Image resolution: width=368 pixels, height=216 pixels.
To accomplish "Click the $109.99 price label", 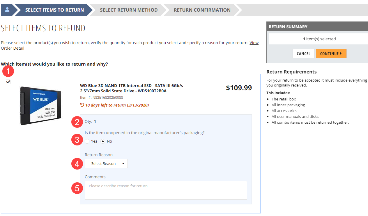I will pyautogui.click(x=239, y=88).
